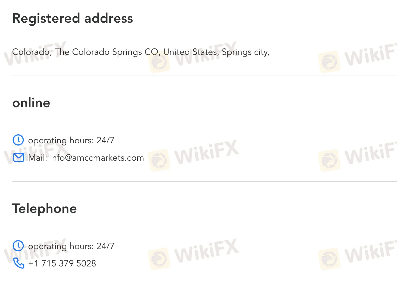397x281 pixels.
Task: Click the divider line below the address
Action: [x=204, y=76]
